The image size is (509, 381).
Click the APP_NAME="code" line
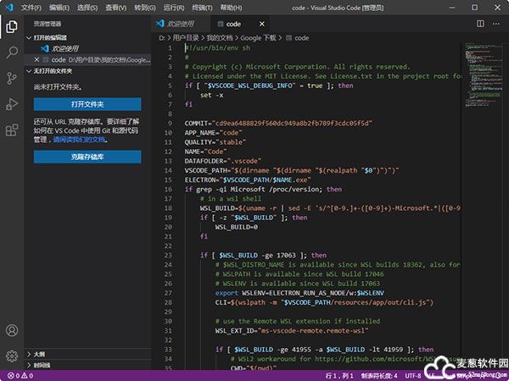point(213,133)
